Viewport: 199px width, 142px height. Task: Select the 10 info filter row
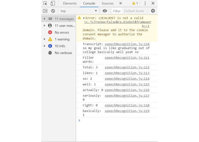click(x=58, y=46)
